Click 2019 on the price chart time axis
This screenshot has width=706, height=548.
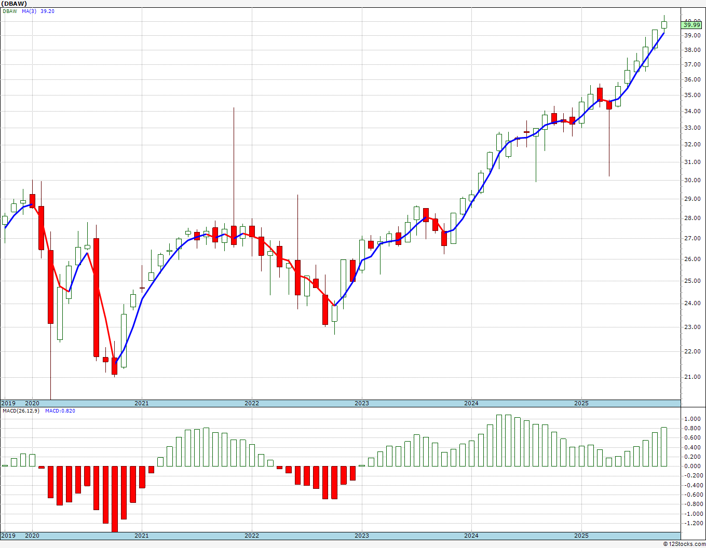(x=8, y=403)
